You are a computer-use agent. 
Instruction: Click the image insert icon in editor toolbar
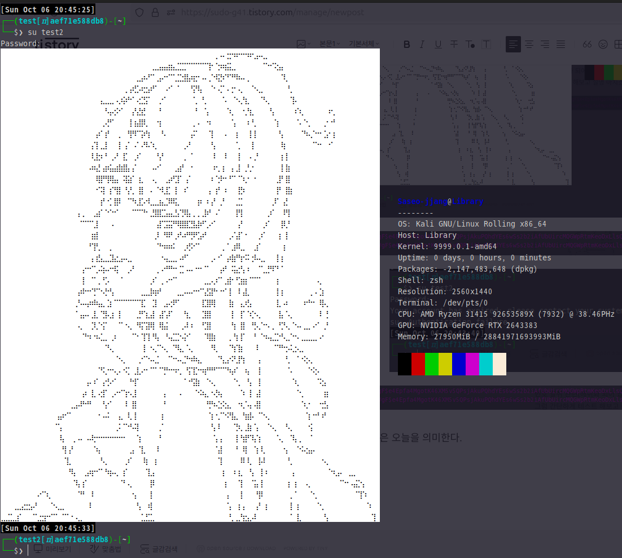301,44
